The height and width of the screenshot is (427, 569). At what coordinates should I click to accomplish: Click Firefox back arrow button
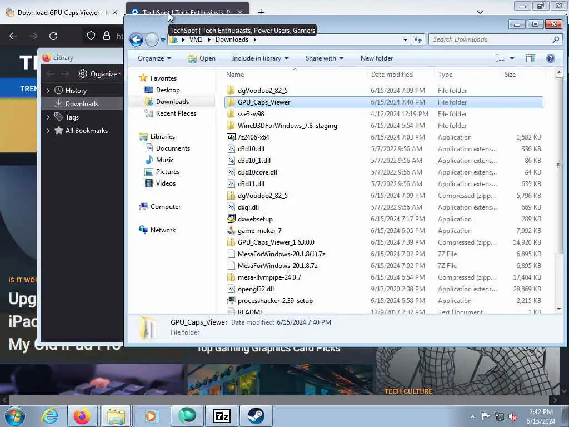point(13,36)
